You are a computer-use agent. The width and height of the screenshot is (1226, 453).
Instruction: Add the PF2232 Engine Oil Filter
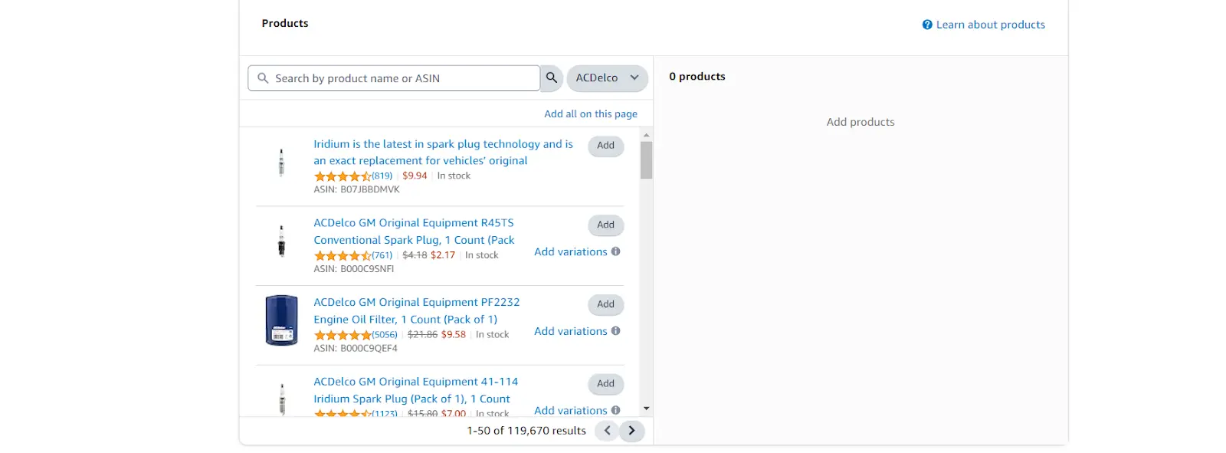coord(606,304)
